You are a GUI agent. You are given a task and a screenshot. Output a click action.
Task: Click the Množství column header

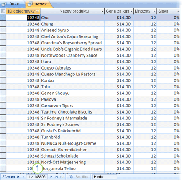click(x=145, y=11)
